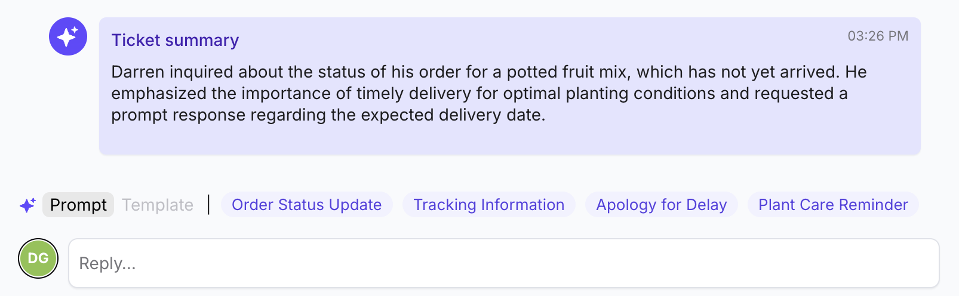959x296 pixels.
Task: Select the Plant Care Reminder chip
Action: (833, 205)
